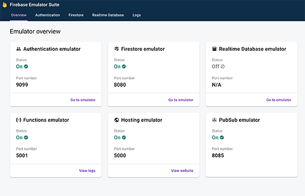Click Authentication emulator On status text
This screenshot has height=196, width=305.
click(19, 67)
